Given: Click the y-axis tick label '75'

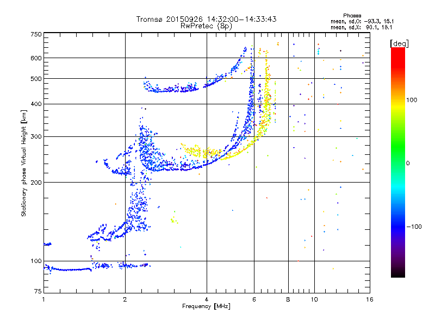Looking at the screenshot, I should (38, 291).
